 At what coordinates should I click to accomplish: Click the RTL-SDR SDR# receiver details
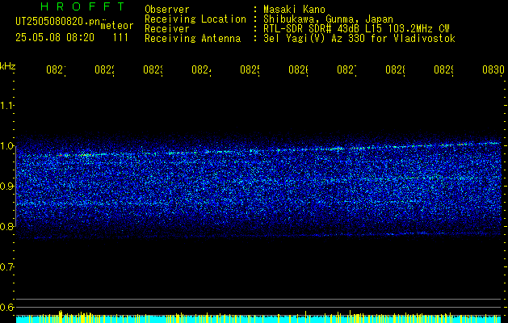pyautogui.click(x=357, y=29)
